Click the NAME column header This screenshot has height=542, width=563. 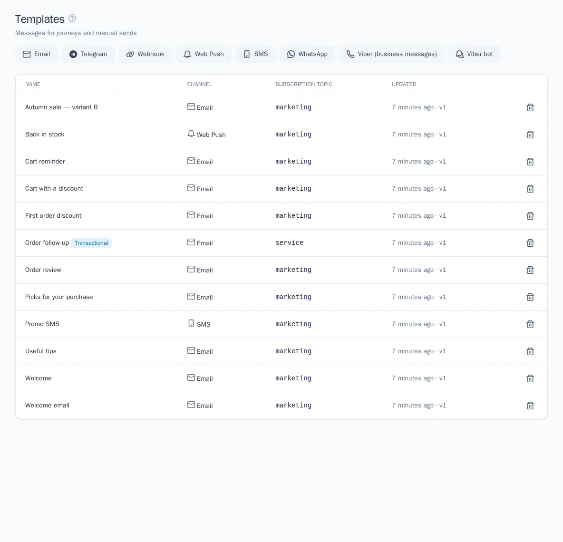point(33,84)
